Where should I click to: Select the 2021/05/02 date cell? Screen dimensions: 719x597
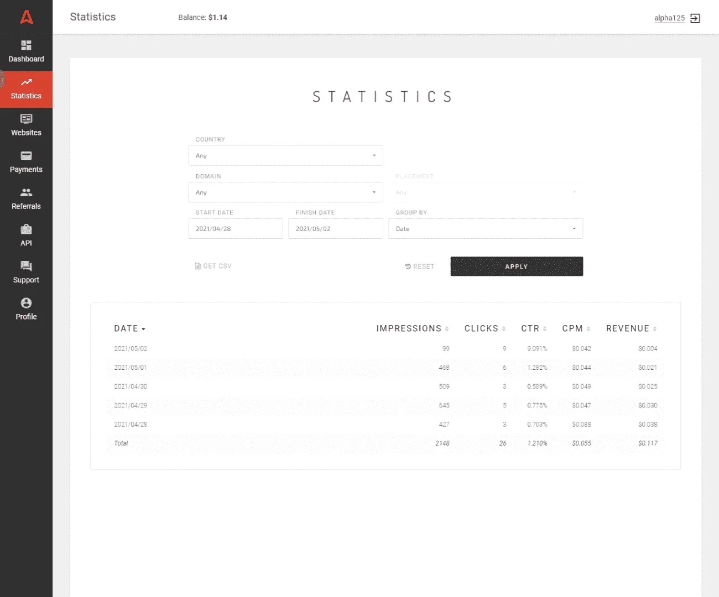[x=131, y=349]
